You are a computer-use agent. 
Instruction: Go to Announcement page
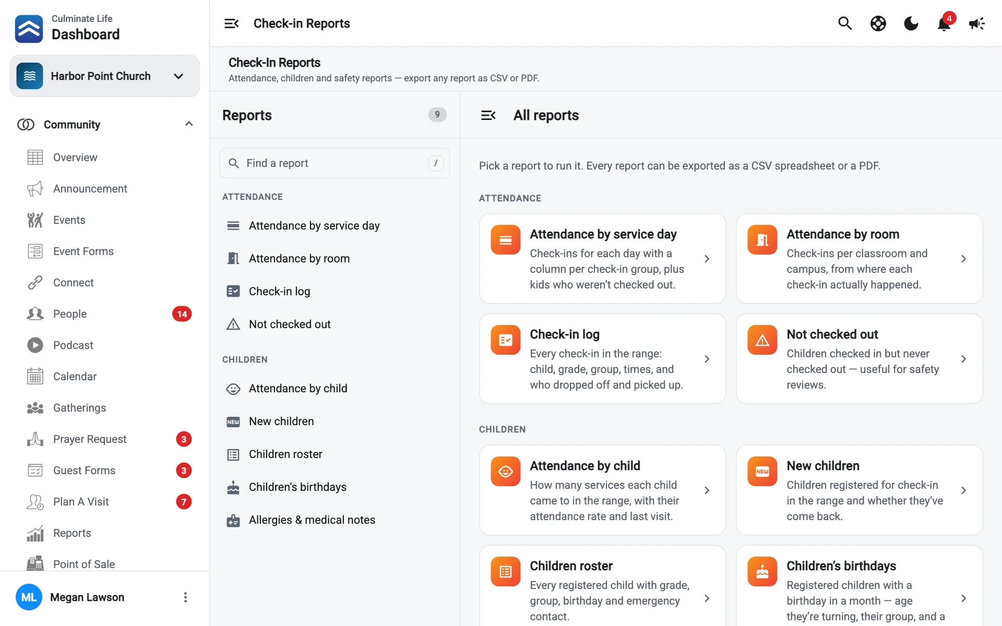click(104, 189)
